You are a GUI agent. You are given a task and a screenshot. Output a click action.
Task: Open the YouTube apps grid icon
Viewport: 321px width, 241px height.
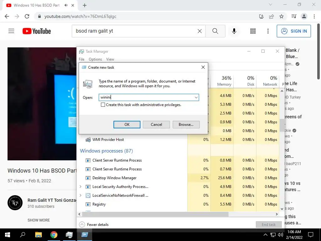point(253,31)
